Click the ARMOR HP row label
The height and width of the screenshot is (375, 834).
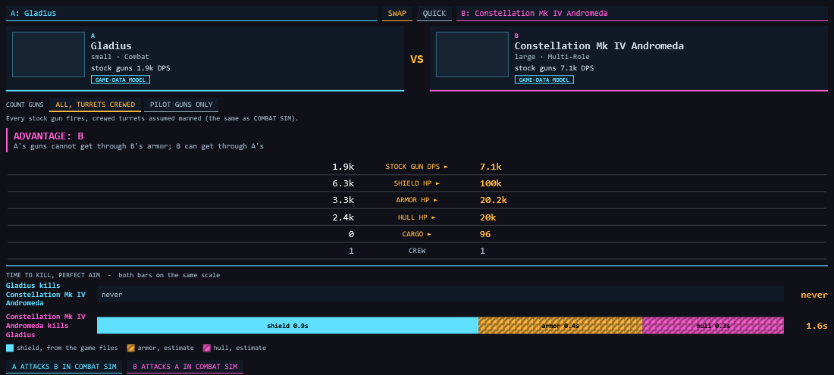pos(417,200)
